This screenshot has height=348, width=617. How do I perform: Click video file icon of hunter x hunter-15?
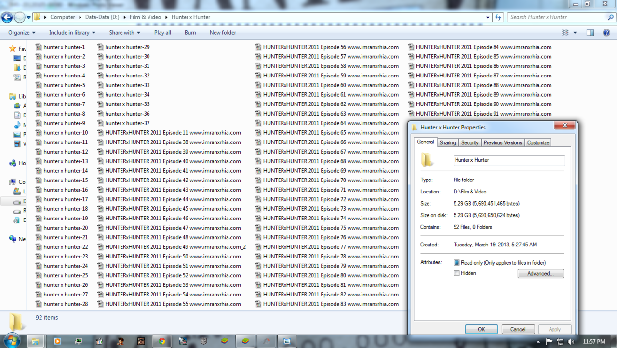pos(39,180)
